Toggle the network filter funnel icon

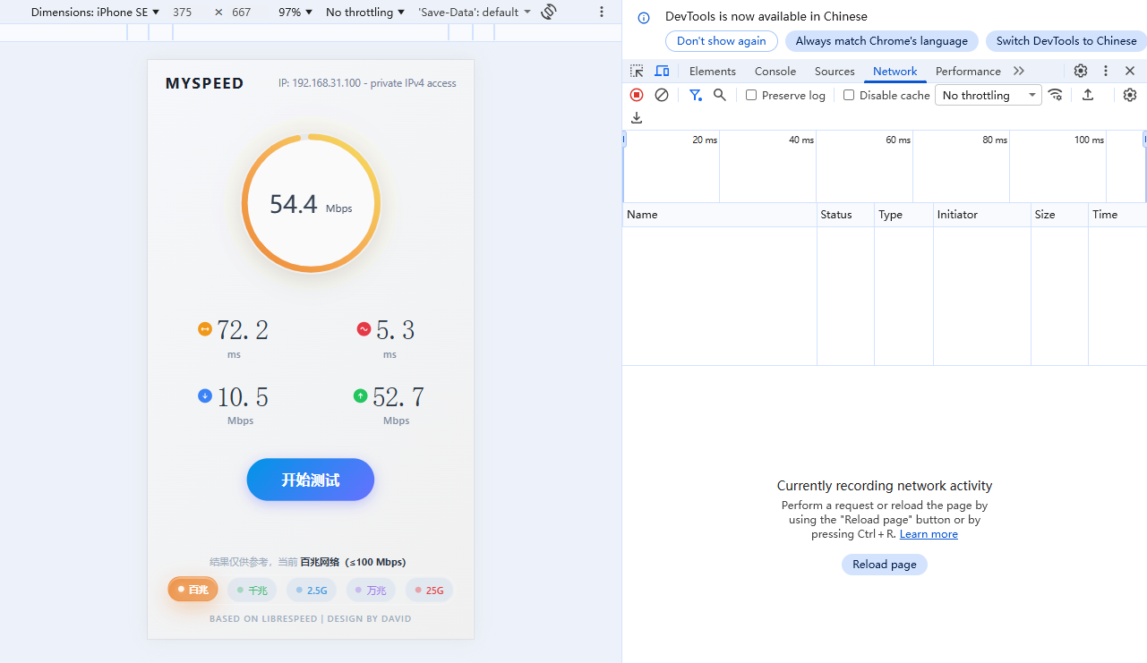point(695,95)
